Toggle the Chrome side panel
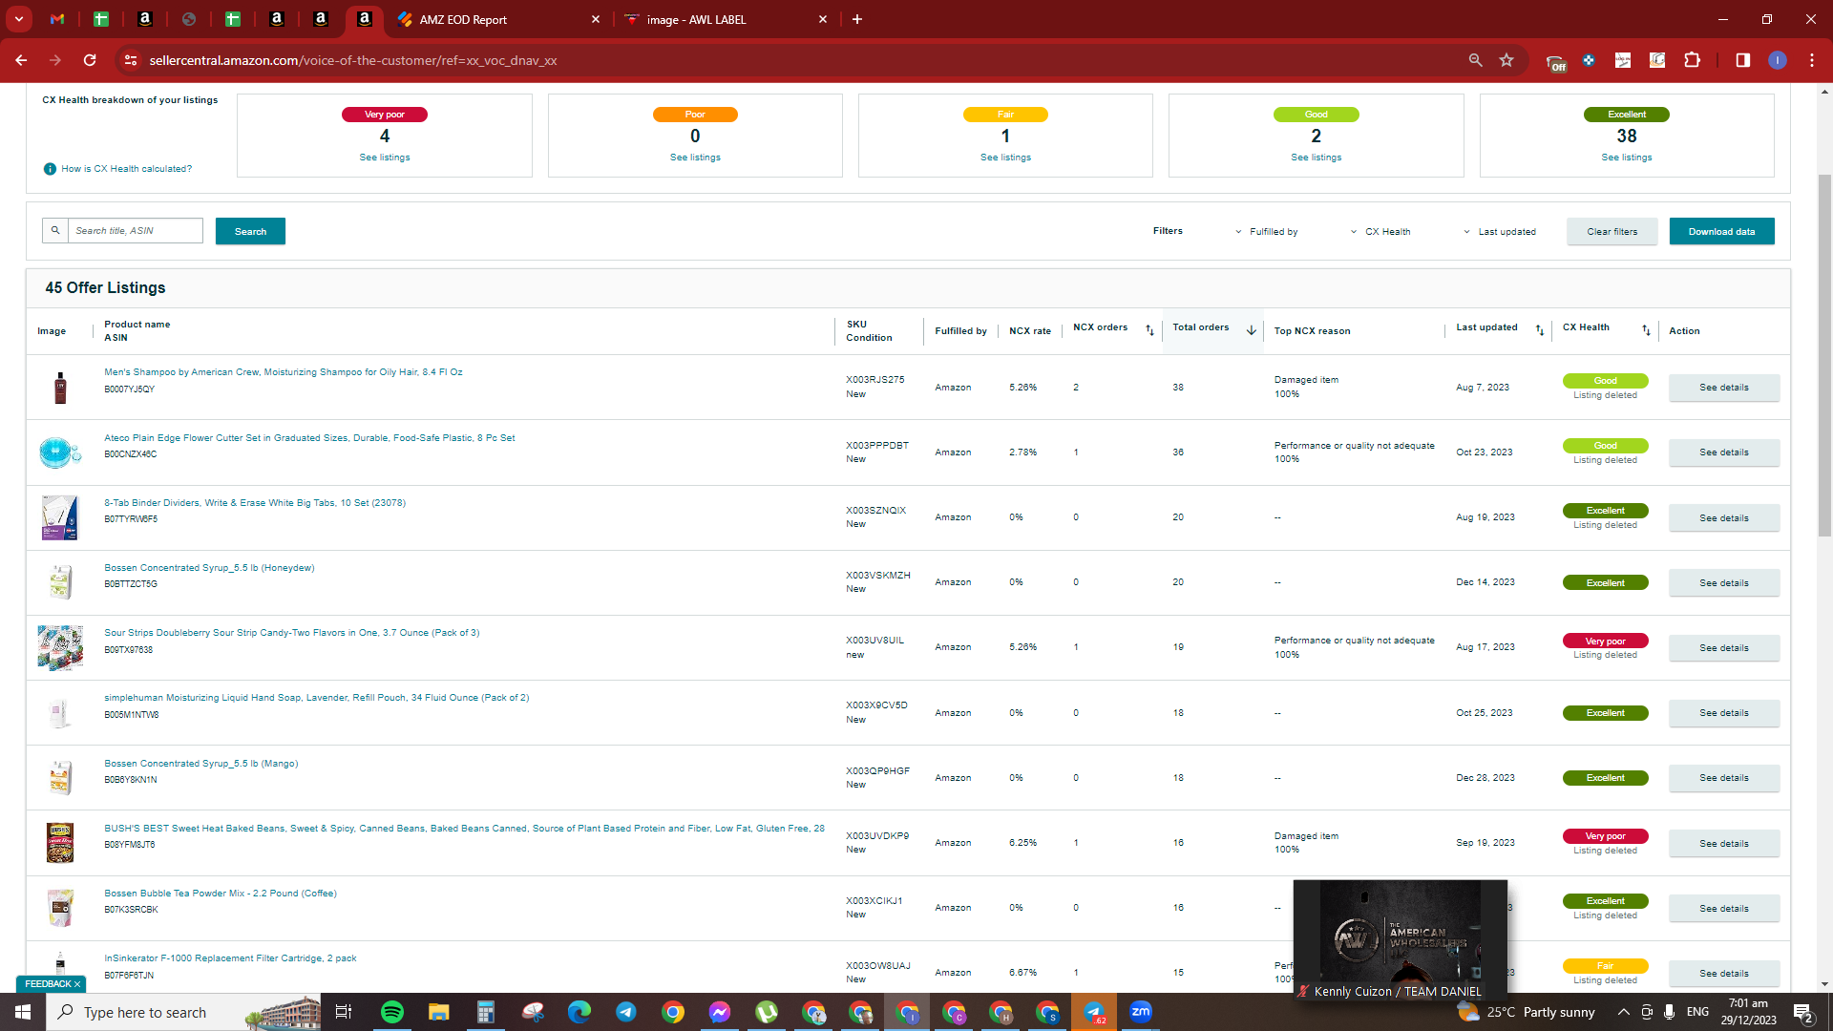The width and height of the screenshot is (1833, 1031). 1742,60
